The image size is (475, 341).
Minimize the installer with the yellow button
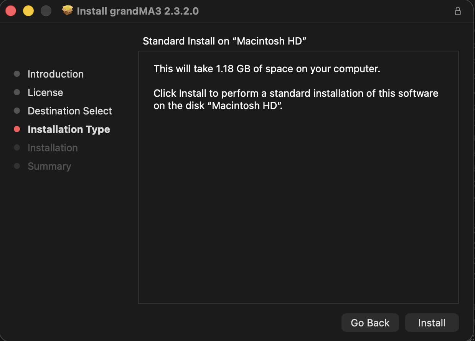(28, 11)
